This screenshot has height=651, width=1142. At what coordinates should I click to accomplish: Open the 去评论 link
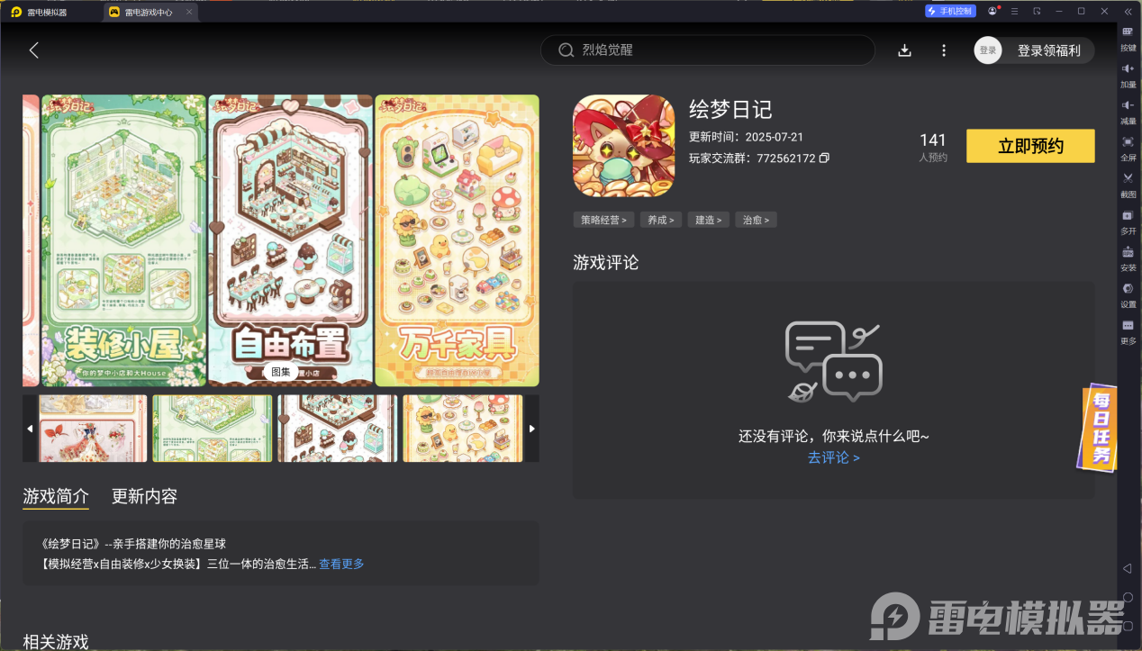coord(833,457)
